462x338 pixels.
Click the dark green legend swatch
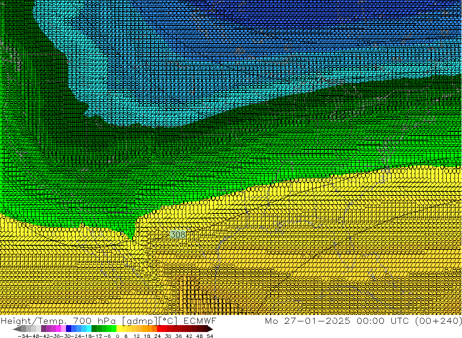[94, 329]
